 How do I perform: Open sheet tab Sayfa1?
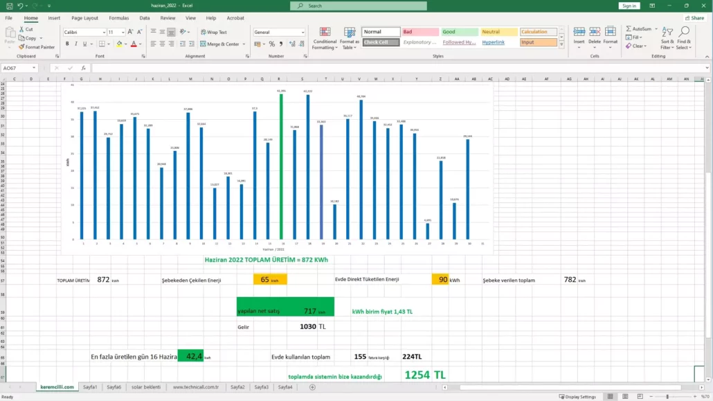[x=90, y=387]
